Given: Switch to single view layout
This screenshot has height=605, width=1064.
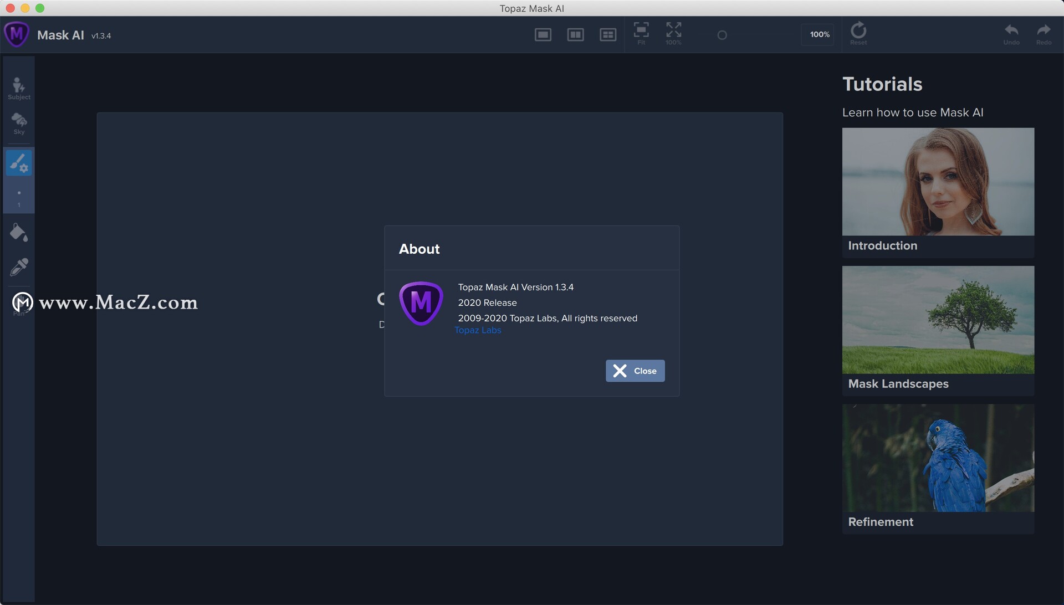Looking at the screenshot, I should click(543, 35).
